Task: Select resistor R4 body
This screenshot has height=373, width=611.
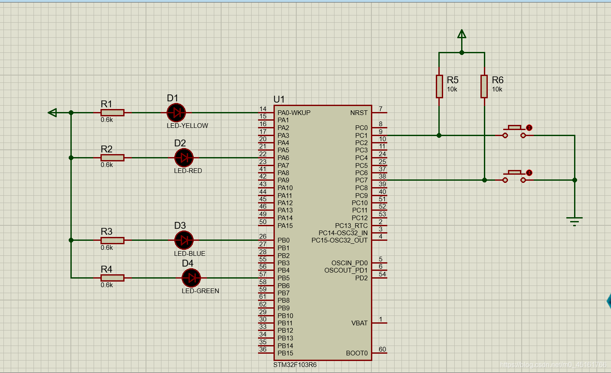Action: click(112, 278)
